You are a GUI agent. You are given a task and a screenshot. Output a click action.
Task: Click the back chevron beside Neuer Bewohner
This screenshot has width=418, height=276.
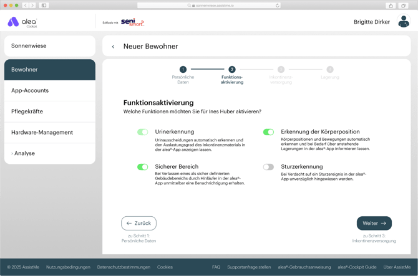tap(113, 47)
